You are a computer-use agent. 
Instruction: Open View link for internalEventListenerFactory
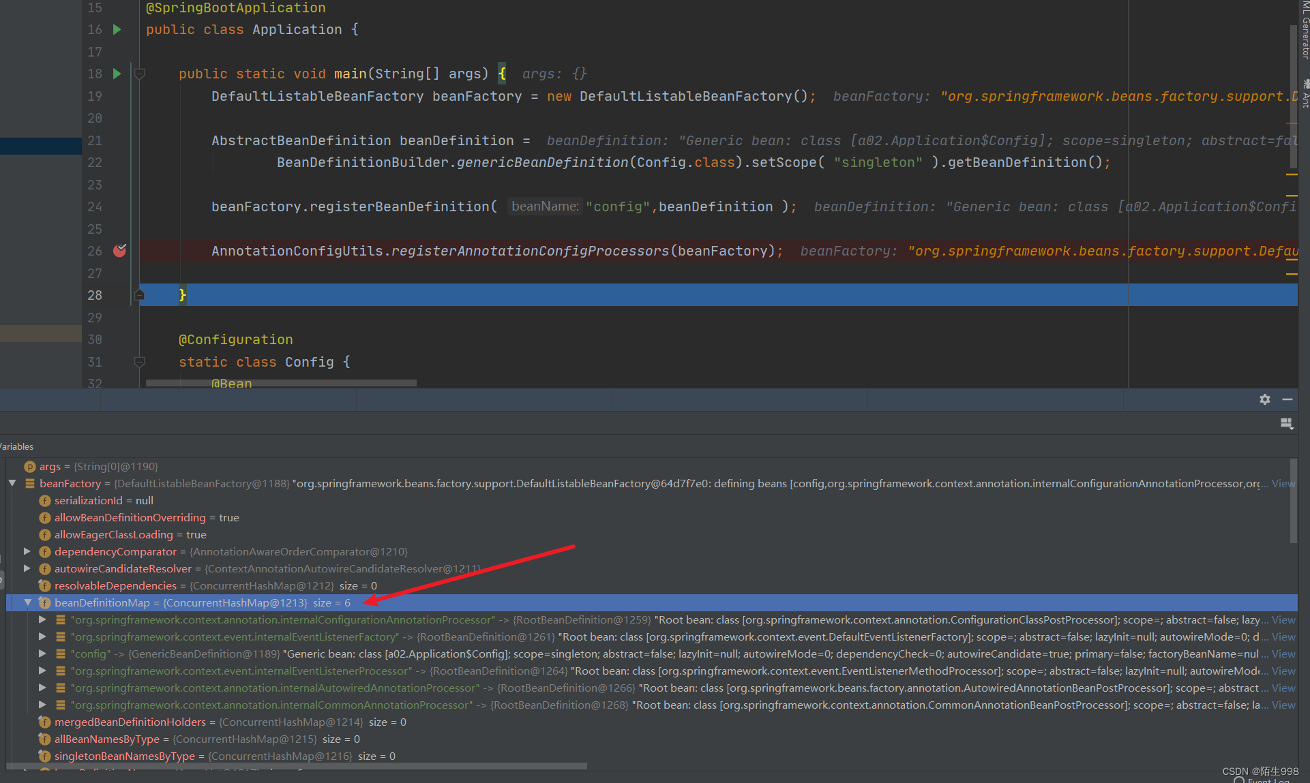pos(1283,636)
